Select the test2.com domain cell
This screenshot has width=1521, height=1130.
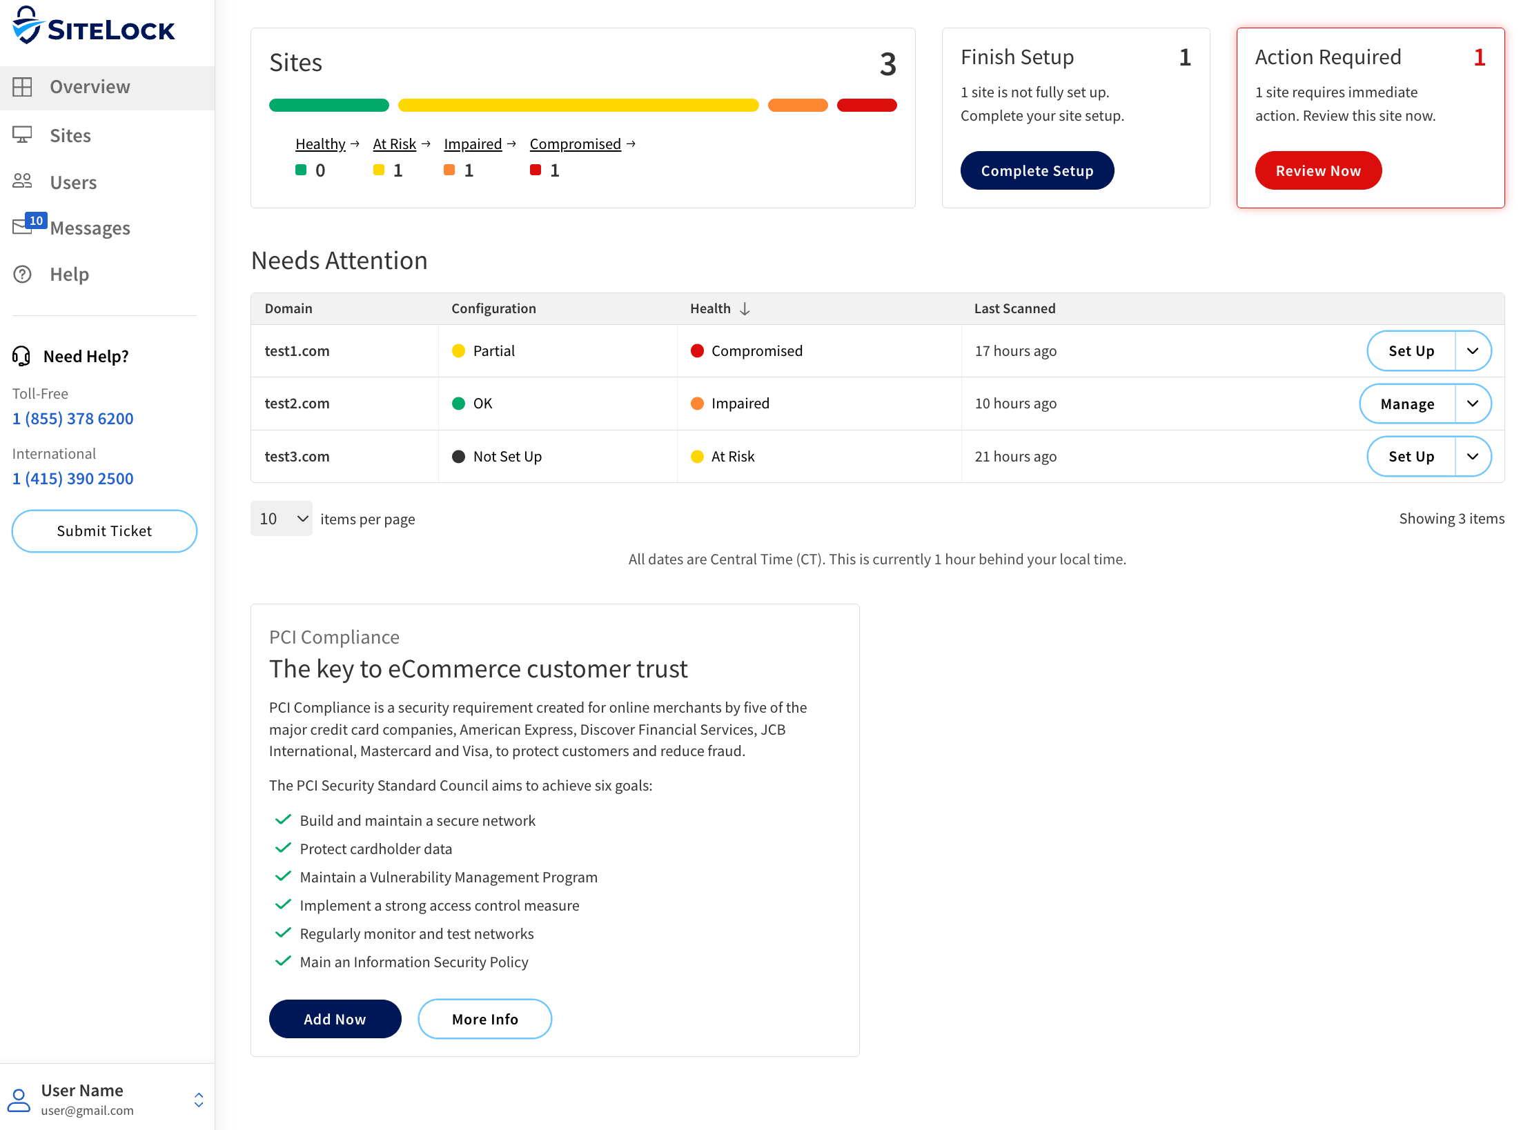point(344,404)
